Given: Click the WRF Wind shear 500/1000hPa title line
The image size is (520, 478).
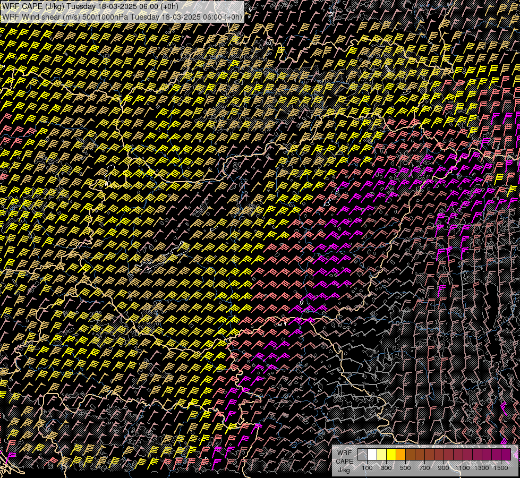Looking at the screenshot, I should click(122, 16).
